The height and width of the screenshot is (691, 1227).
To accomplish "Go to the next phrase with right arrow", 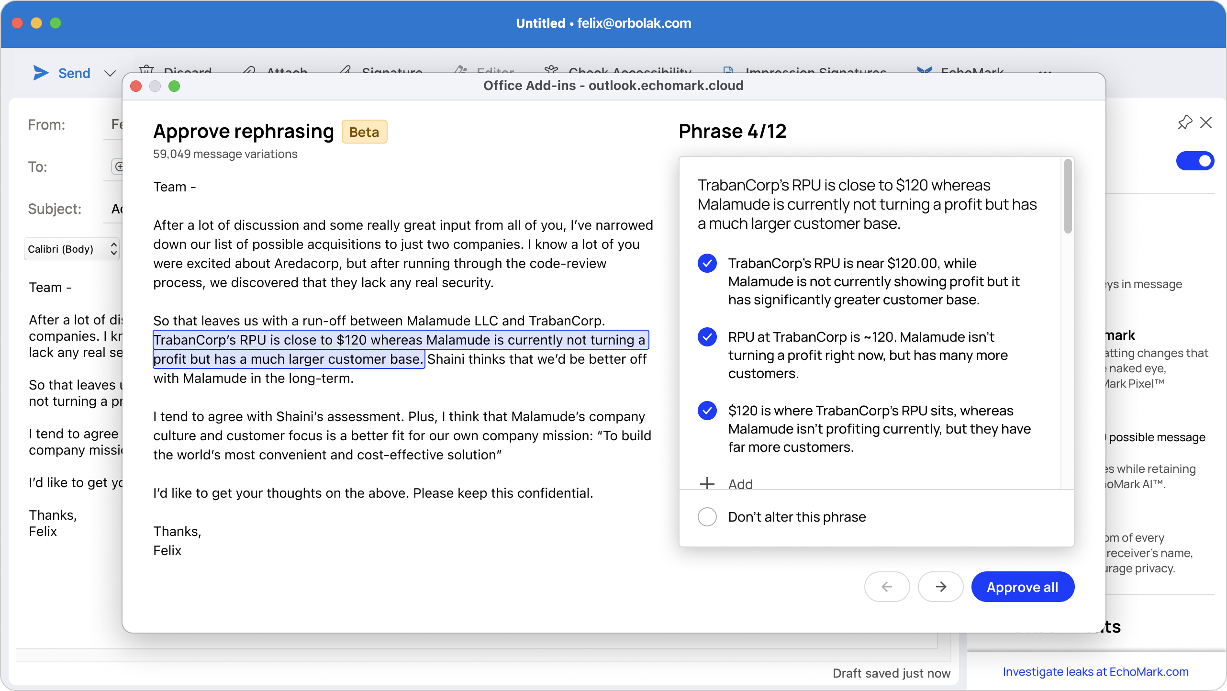I will point(940,587).
